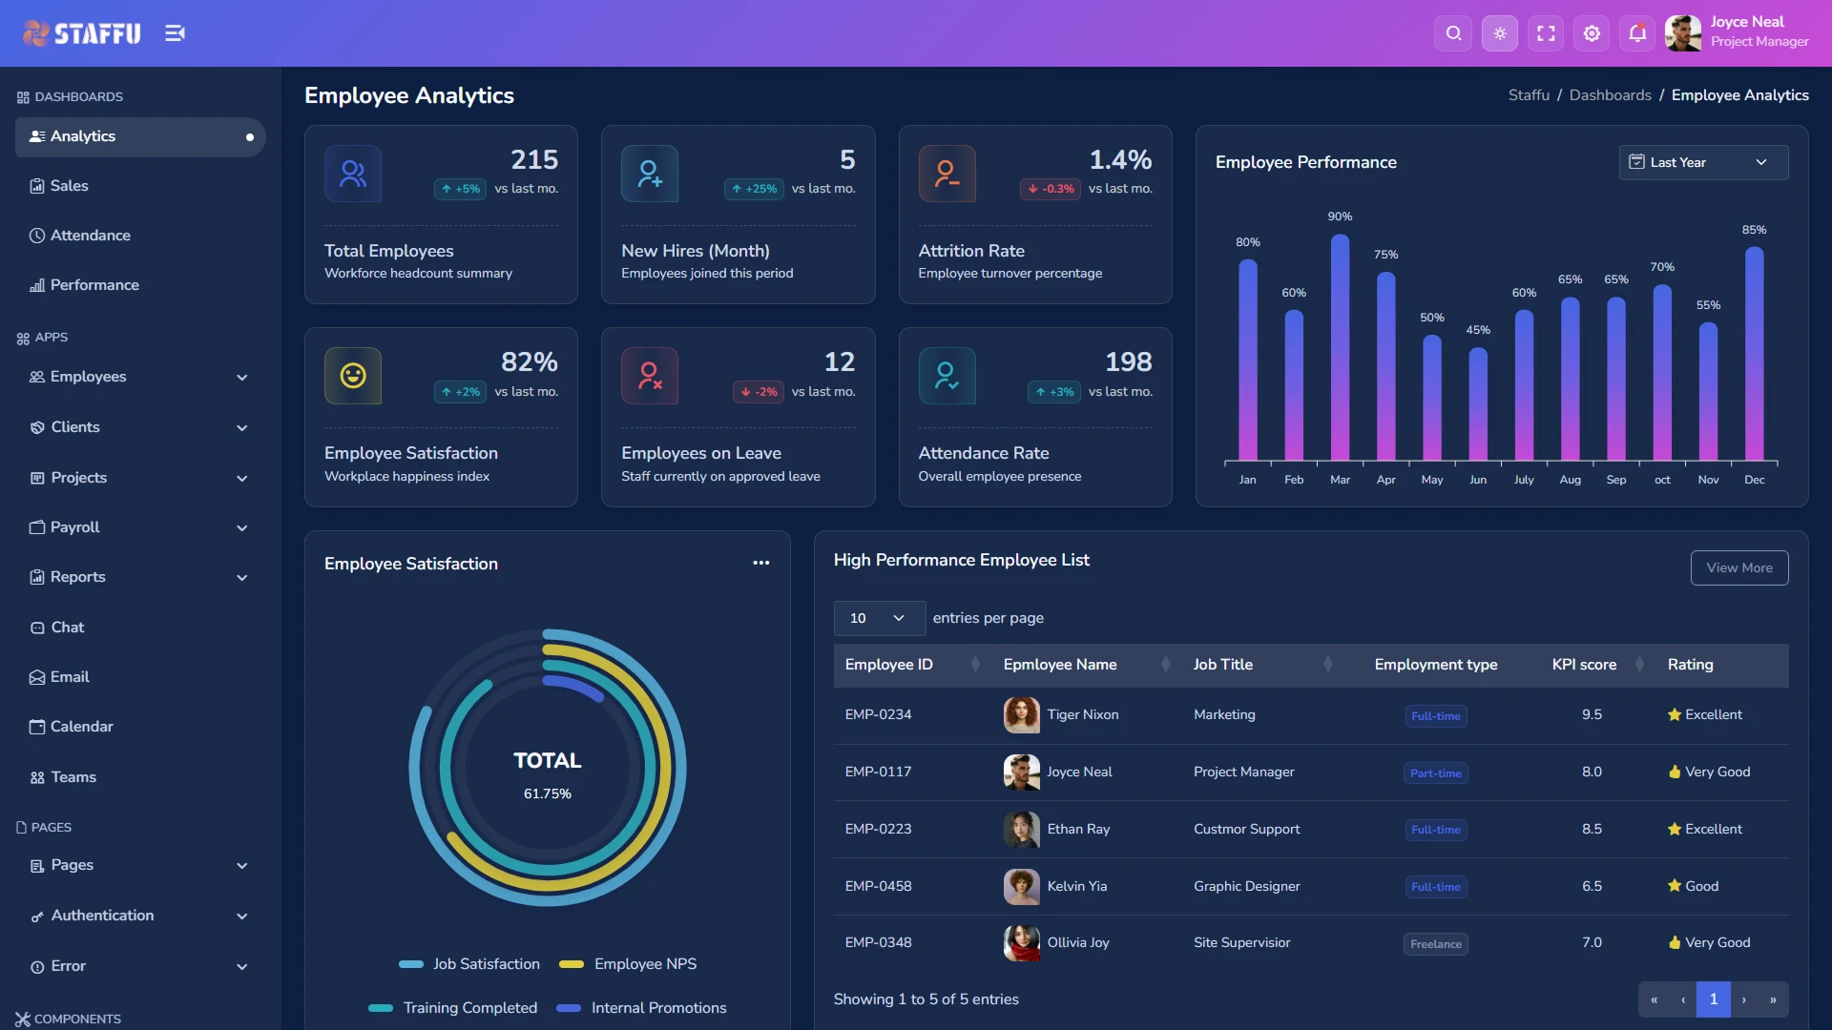Toggle Employee NPS legend series
Image resolution: width=1832 pixels, height=1030 pixels.
coord(628,964)
